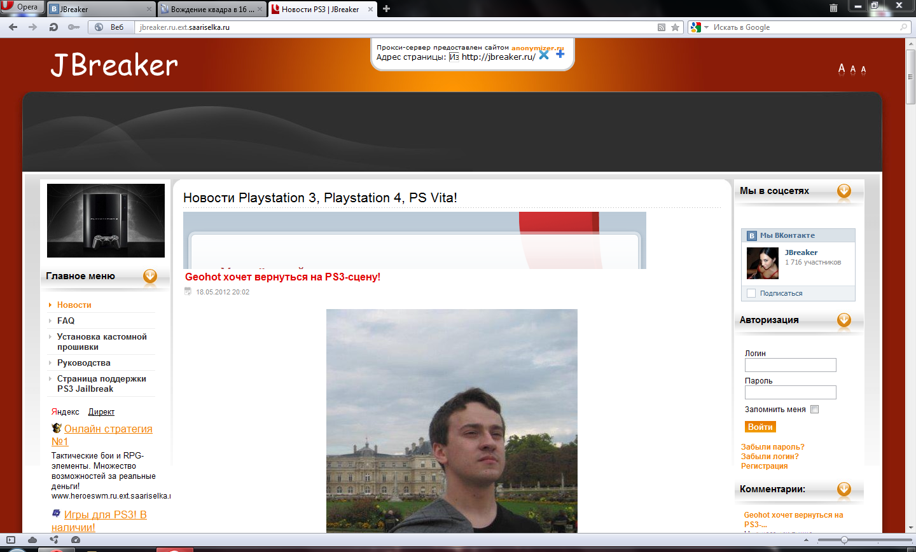Toggle the Opera panels button in status bar

11,540
